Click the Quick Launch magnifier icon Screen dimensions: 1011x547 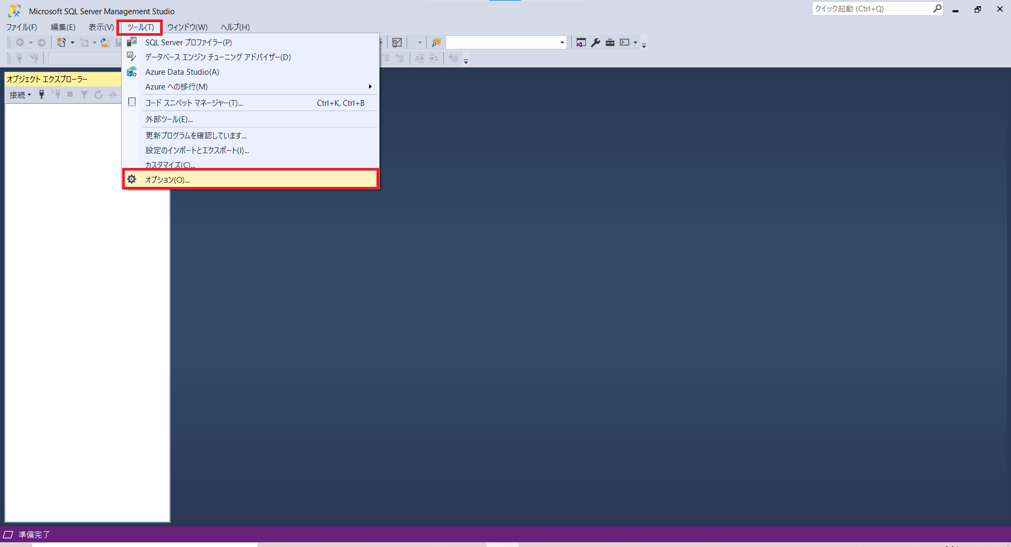(x=937, y=8)
